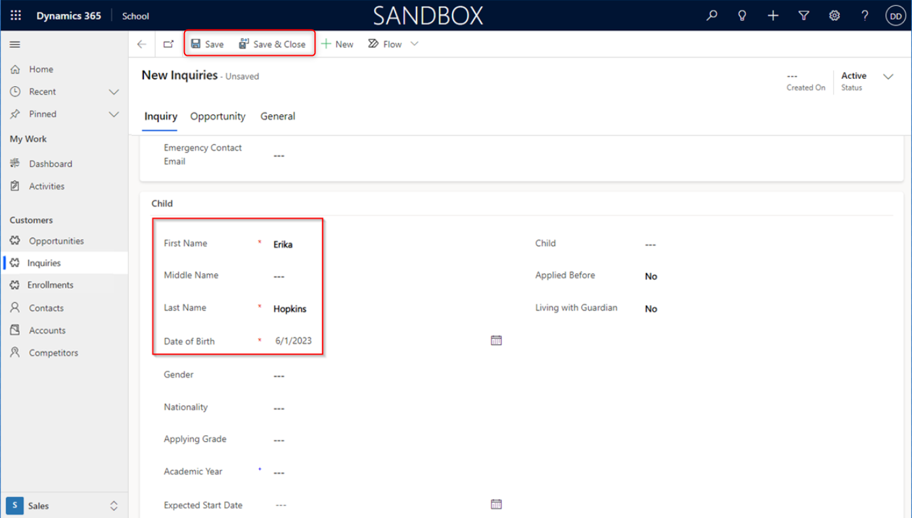This screenshot has height=518, width=912.
Task: Expand the header chevron next to Status
Action: click(x=888, y=77)
